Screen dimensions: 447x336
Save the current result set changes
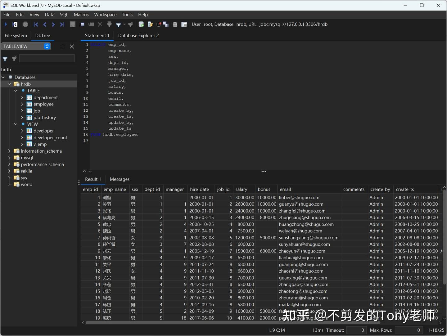pos(73,24)
